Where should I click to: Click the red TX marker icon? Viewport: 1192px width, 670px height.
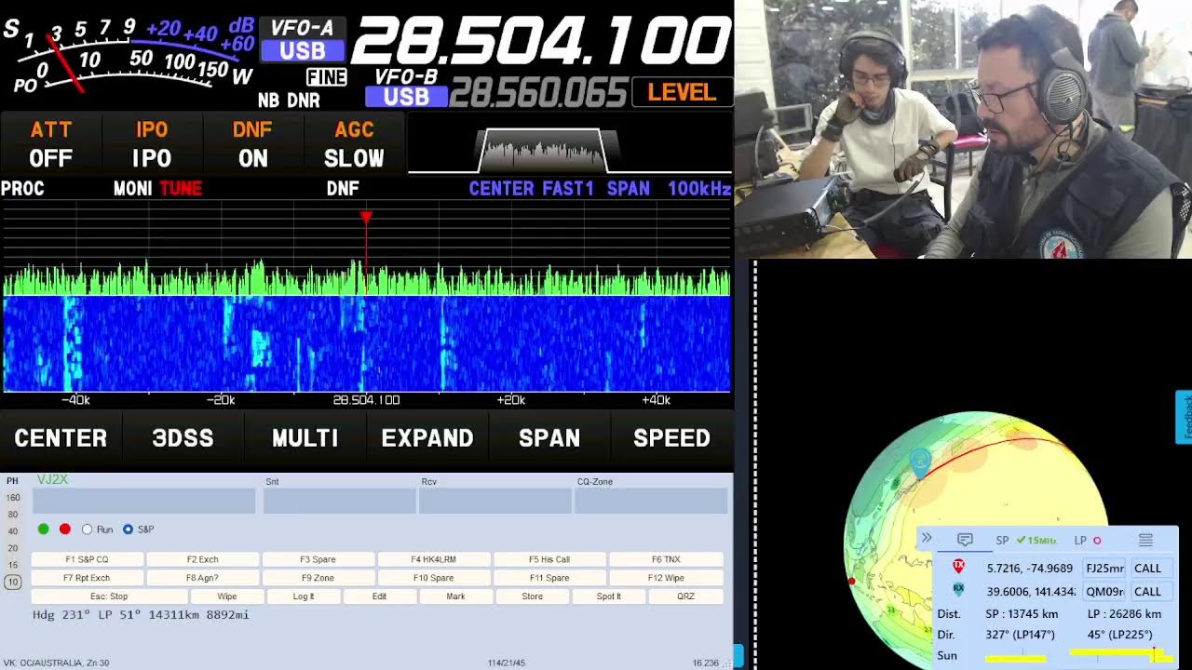click(958, 567)
